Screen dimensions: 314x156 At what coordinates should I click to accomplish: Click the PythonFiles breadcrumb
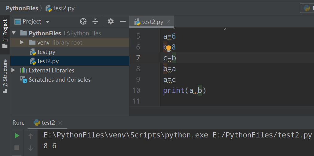(x=22, y=8)
